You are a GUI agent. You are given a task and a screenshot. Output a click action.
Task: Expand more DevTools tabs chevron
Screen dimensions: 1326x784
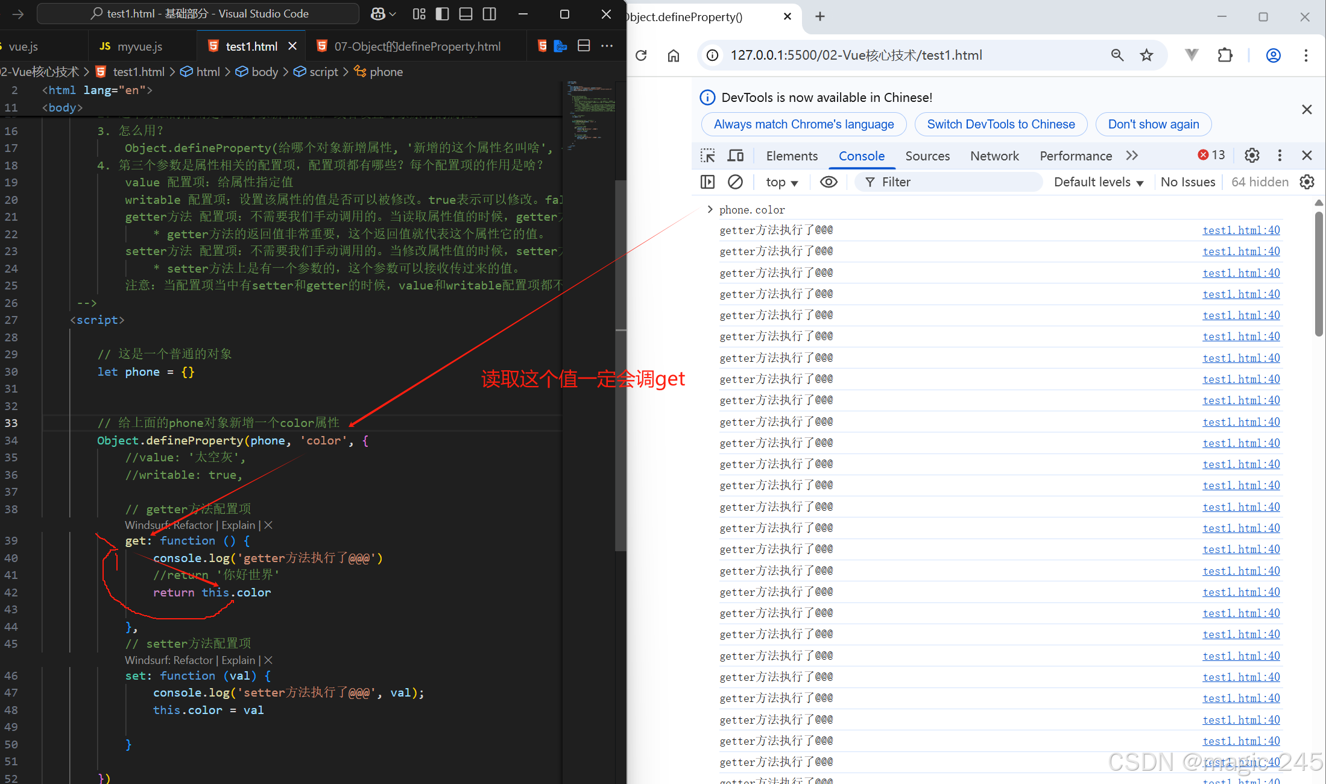click(1132, 156)
